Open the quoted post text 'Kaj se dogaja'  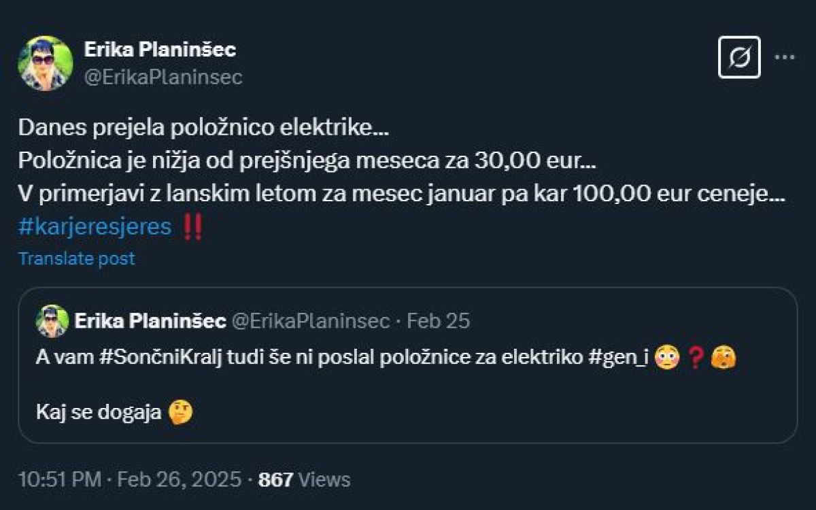tap(98, 411)
